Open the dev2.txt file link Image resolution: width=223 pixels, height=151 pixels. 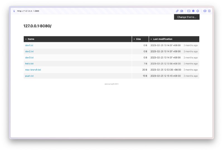pos(29,51)
